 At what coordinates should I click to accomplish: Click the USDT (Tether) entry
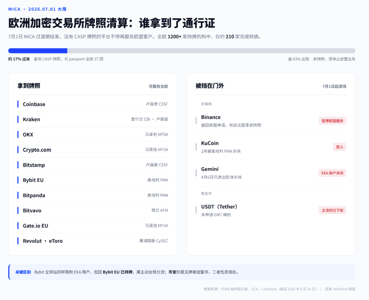pos(271,210)
